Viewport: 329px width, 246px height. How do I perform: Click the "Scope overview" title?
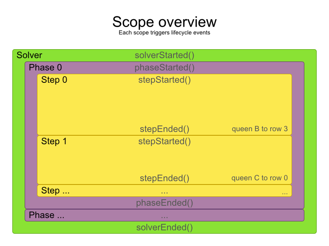[164, 22]
